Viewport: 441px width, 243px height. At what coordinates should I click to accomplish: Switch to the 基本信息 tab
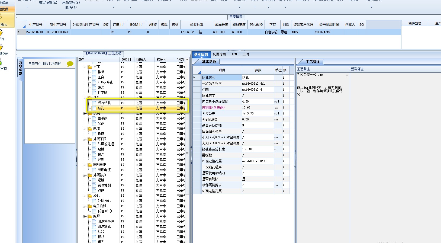[x=201, y=54]
